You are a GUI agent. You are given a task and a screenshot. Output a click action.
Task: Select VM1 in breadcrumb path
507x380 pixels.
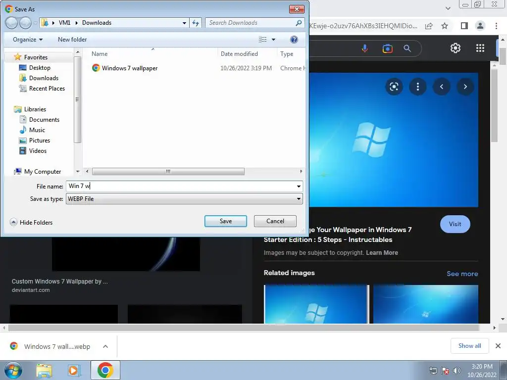(x=65, y=23)
